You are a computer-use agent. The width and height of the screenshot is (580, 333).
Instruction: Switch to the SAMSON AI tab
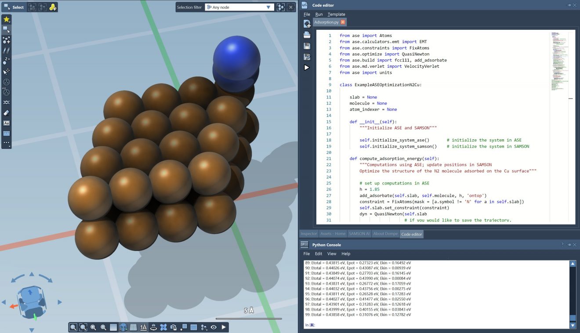pyautogui.click(x=359, y=234)
